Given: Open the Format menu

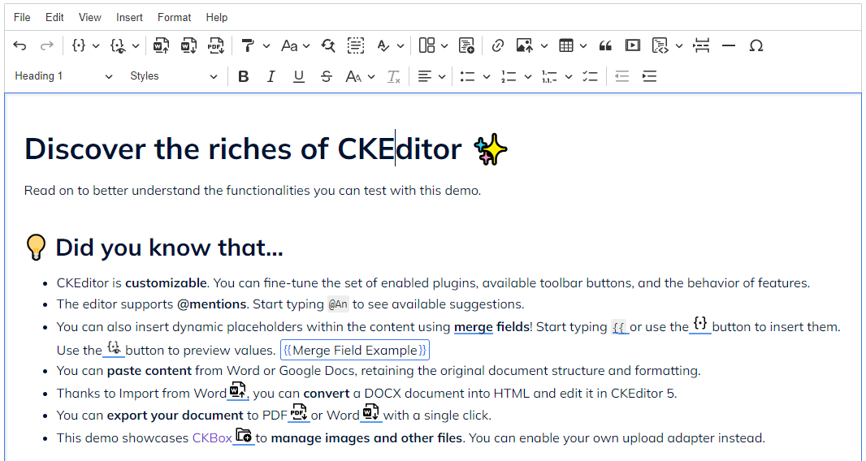Looking at the screenshot, I should point(174,18).
